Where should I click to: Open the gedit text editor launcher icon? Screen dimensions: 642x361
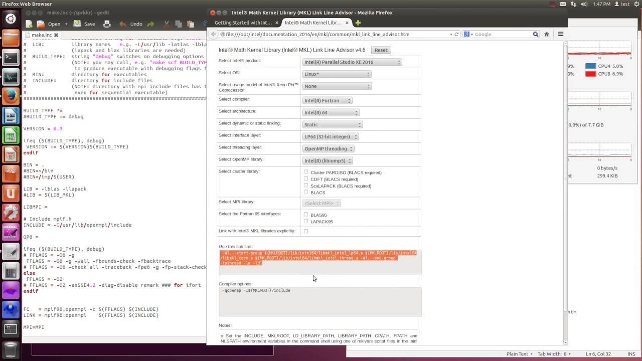(11, 251)
